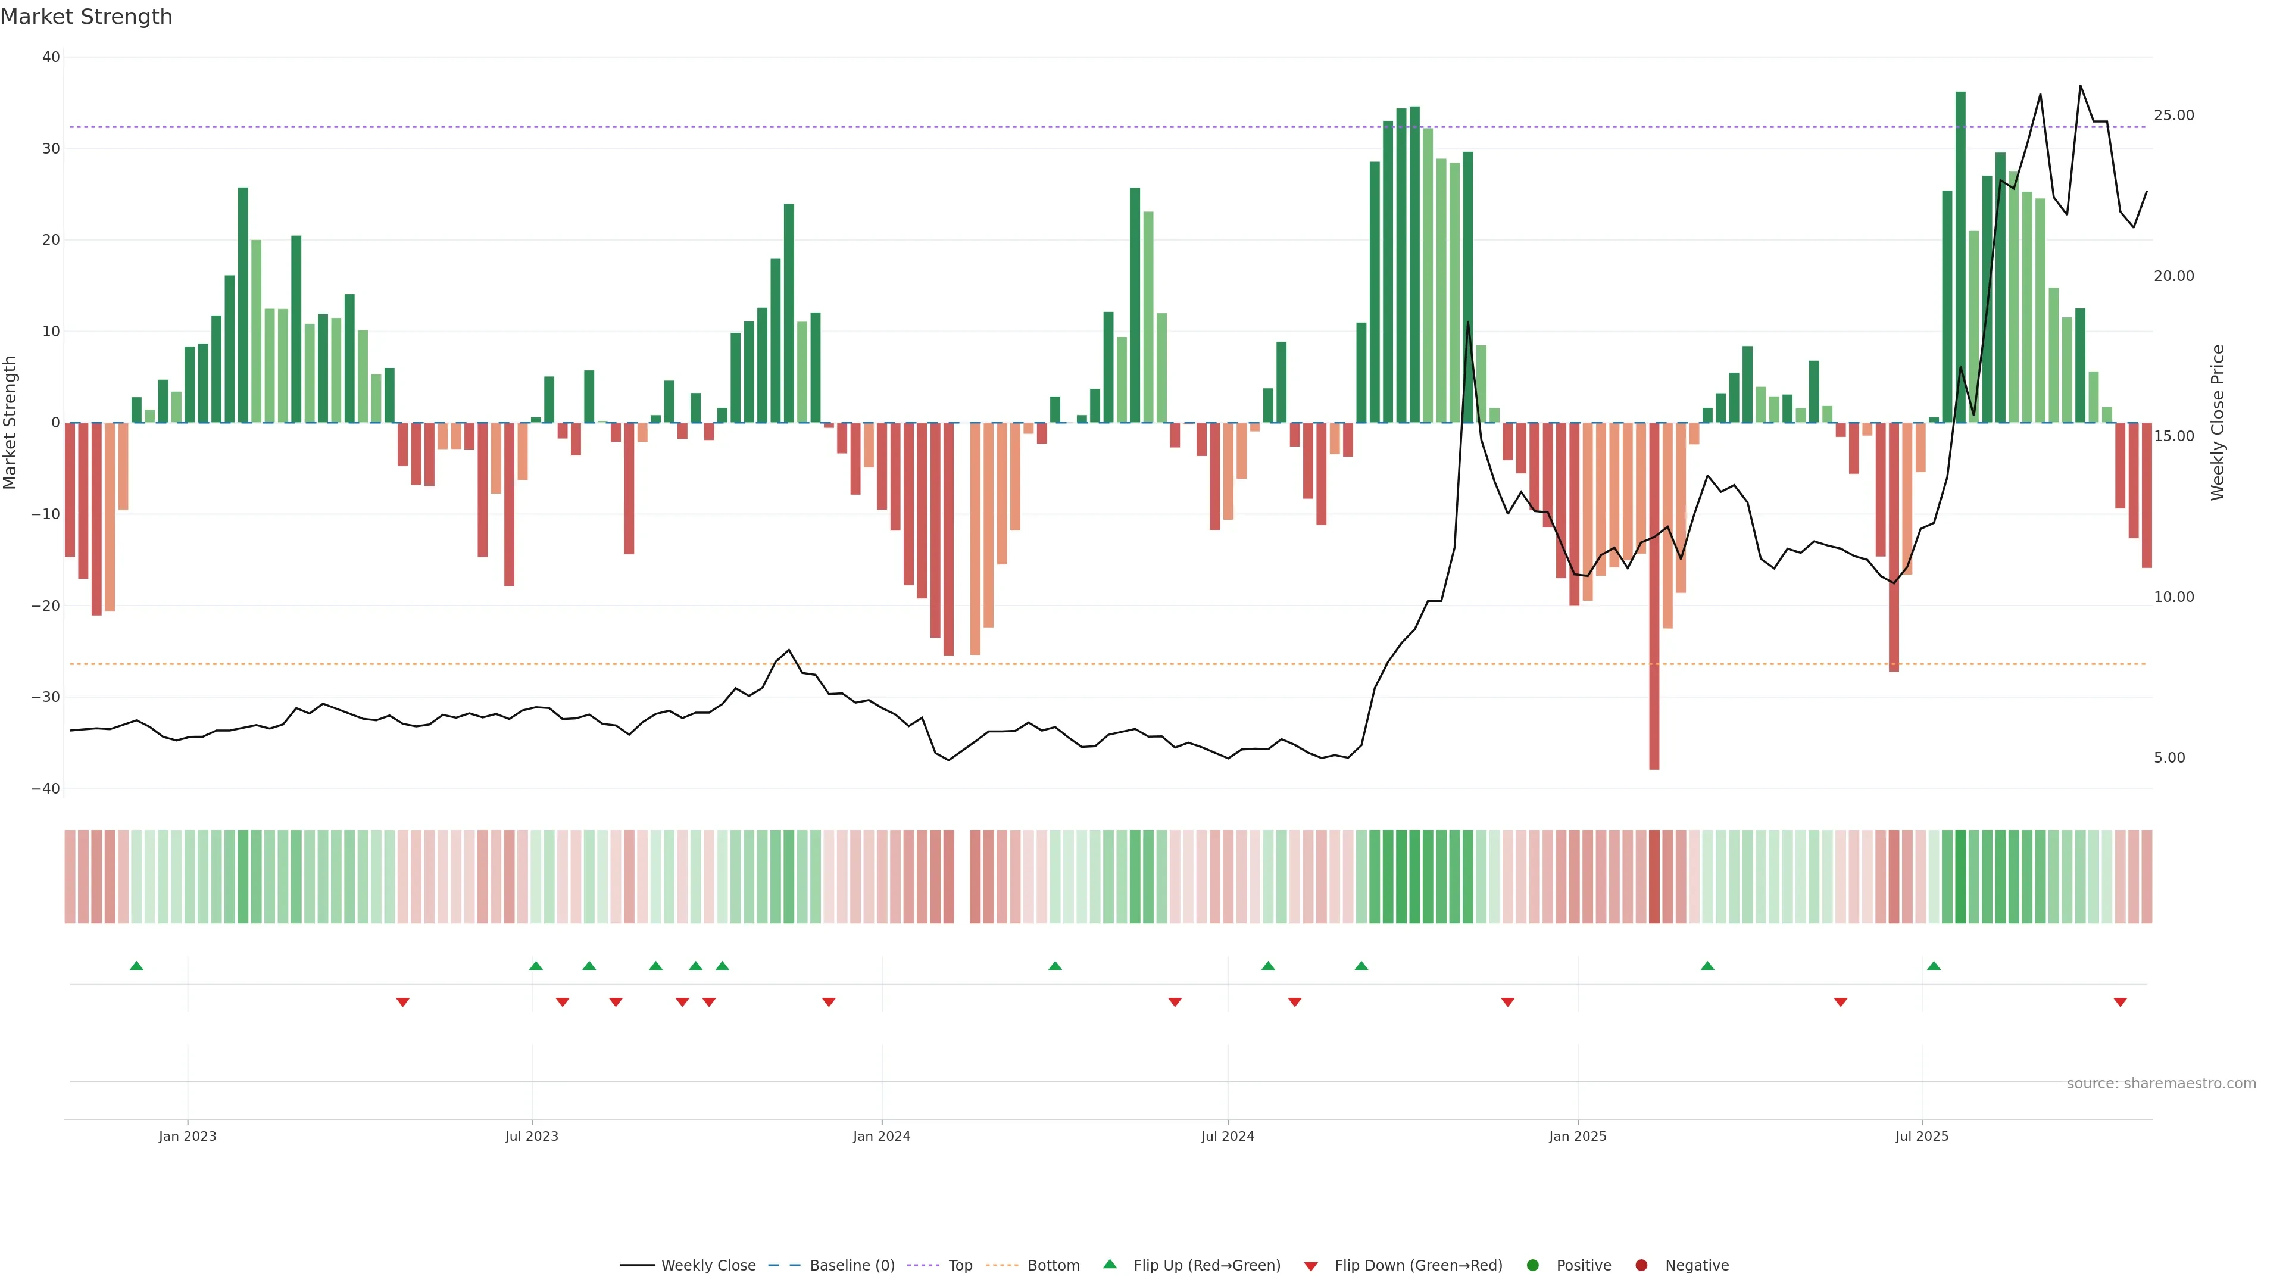This screenshot has width=2286, height=1286.
Task: Click the Weekly Close legend line icon
Action: 636,1266
